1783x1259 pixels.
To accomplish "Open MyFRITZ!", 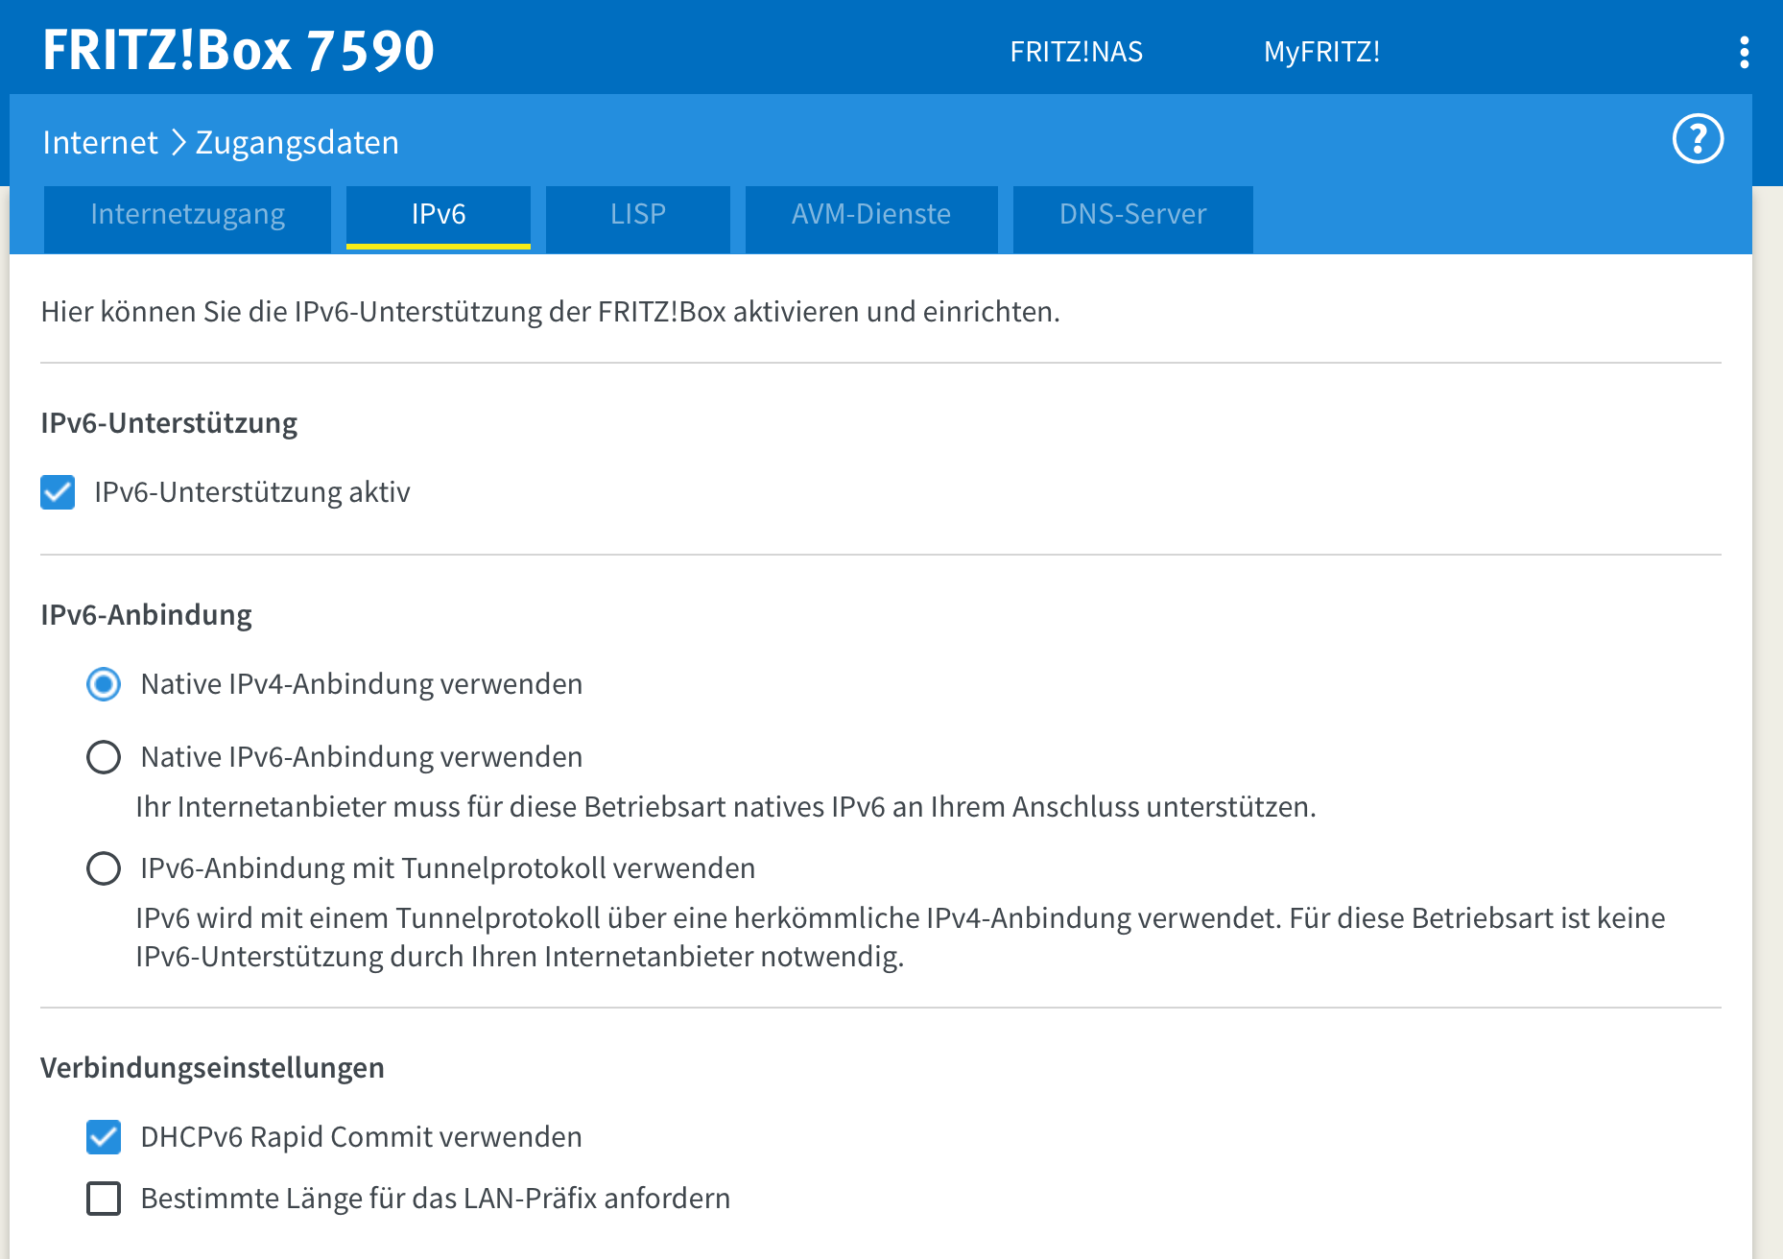I will (1321, 52).
